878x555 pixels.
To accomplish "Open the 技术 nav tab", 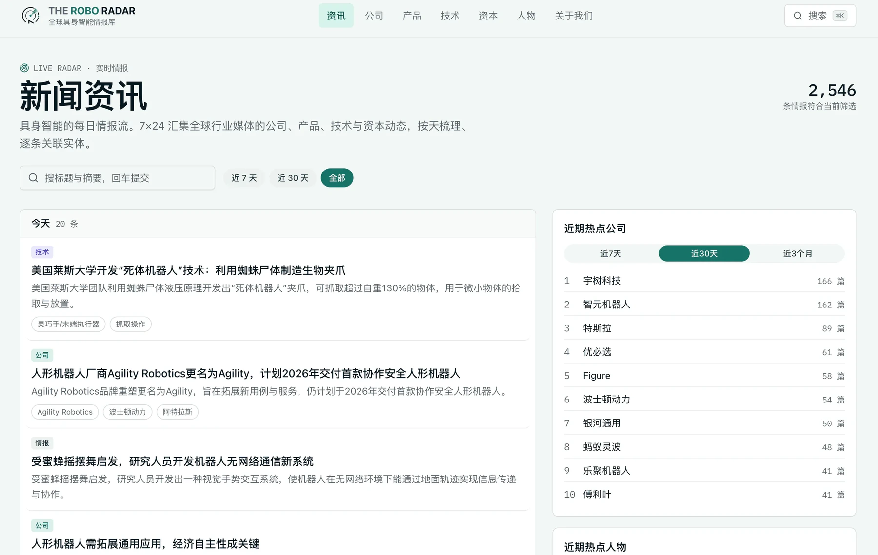I will (x=450, y=16).
